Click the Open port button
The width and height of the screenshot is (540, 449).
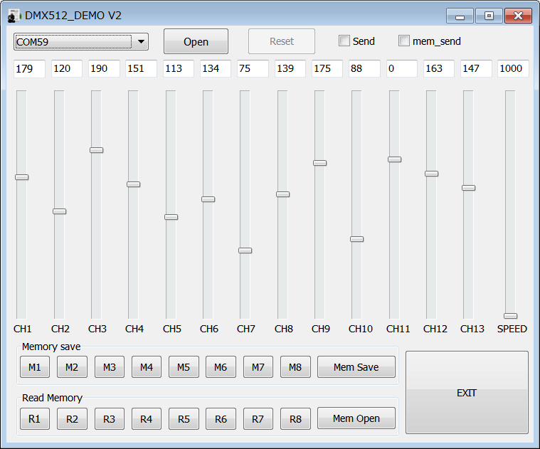pyautogui.click(x=196, y=42)
